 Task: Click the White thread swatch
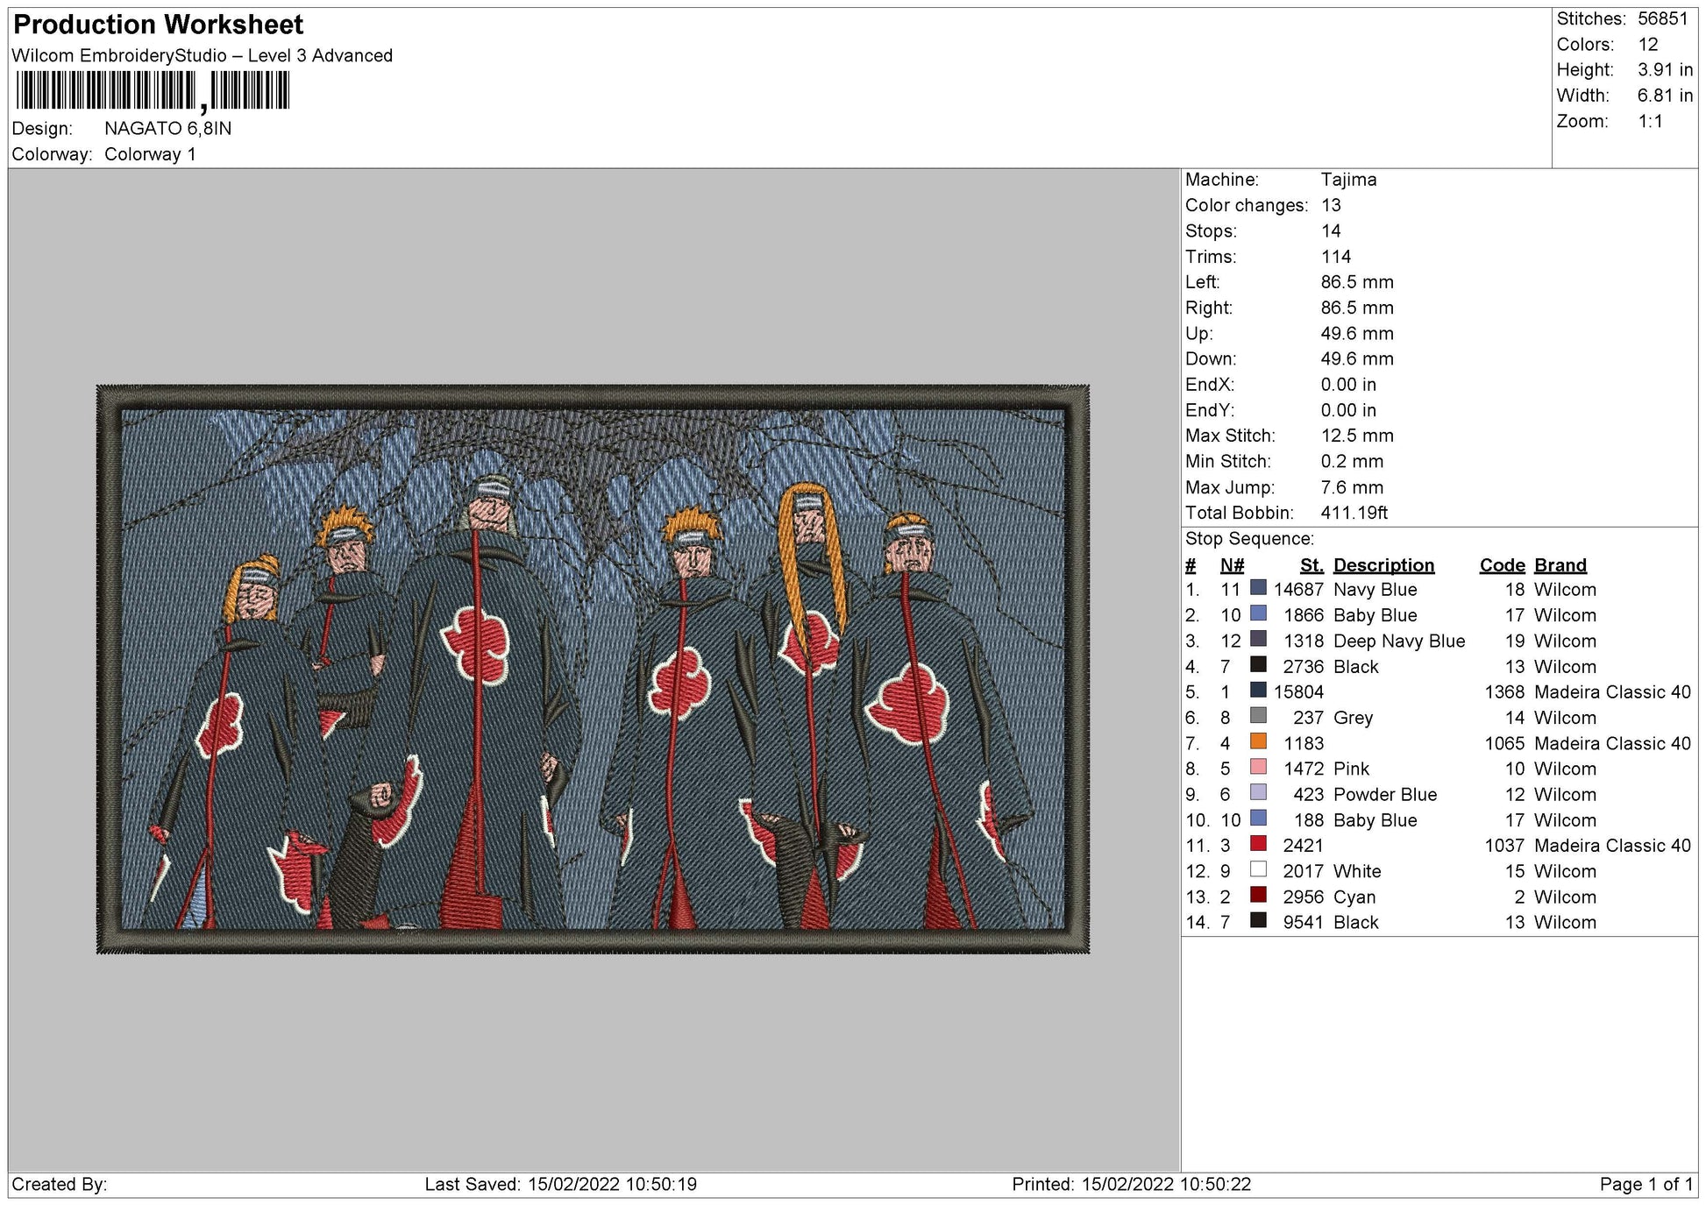[1258, 869]
